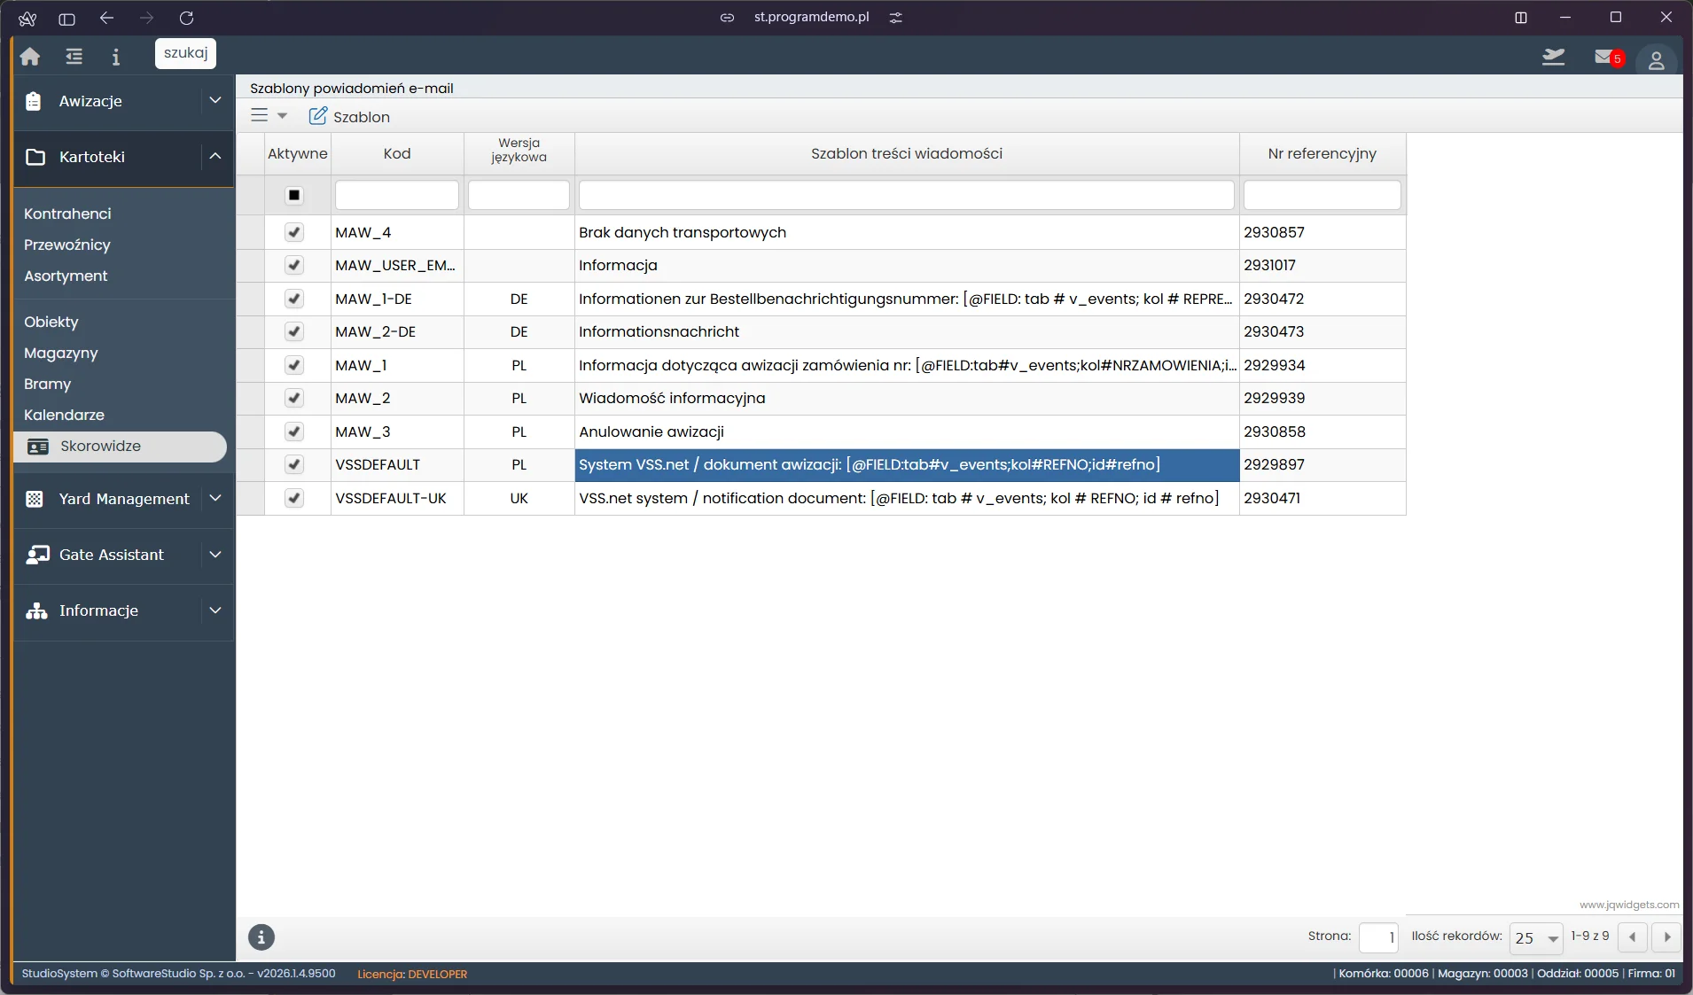Open the browser split view icon
This screenshot has height=995, width=1693.
[x=1520, y=18]
